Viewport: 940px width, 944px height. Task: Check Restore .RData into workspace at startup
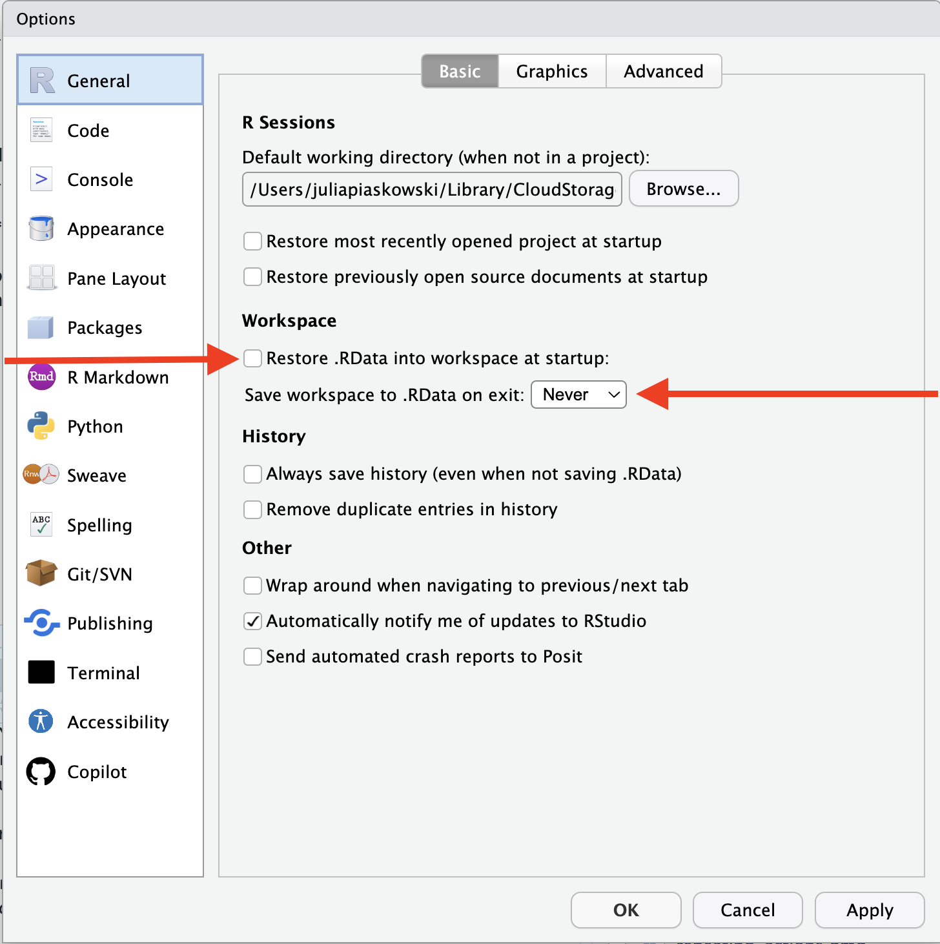point(252,358)
